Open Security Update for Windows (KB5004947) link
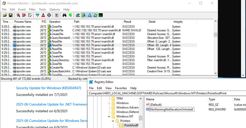 click(x=49, y=88)
